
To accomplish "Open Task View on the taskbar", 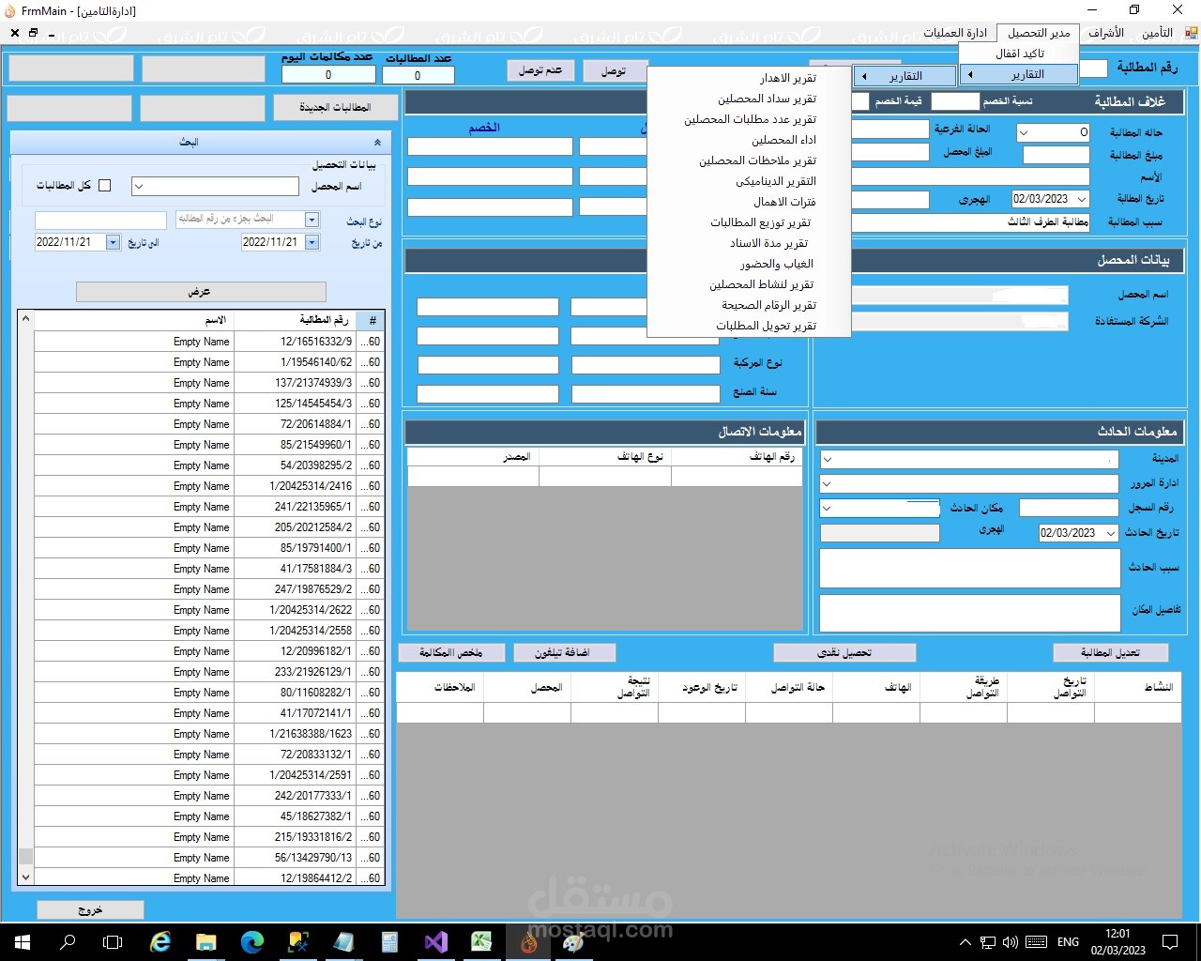I will pyautogui.click(x=113, y=942).
